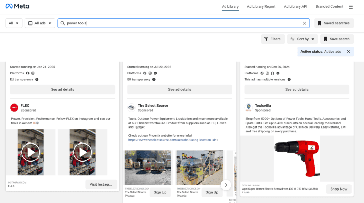Click the Visit Instagram button on FLEX ad

(x=101, y=184)
